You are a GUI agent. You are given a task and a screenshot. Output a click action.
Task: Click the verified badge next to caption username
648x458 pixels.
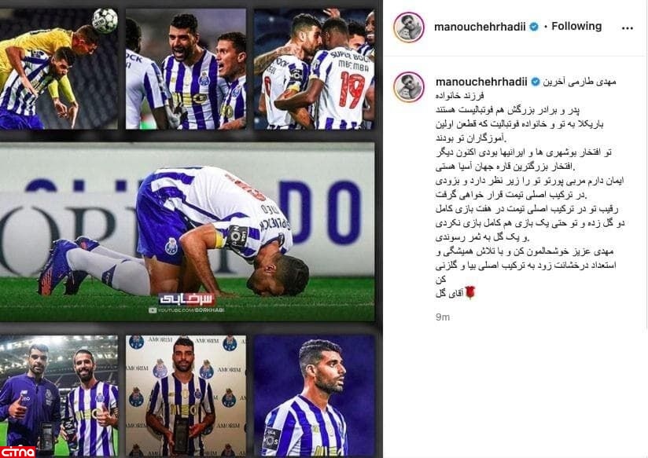point(535,82)
